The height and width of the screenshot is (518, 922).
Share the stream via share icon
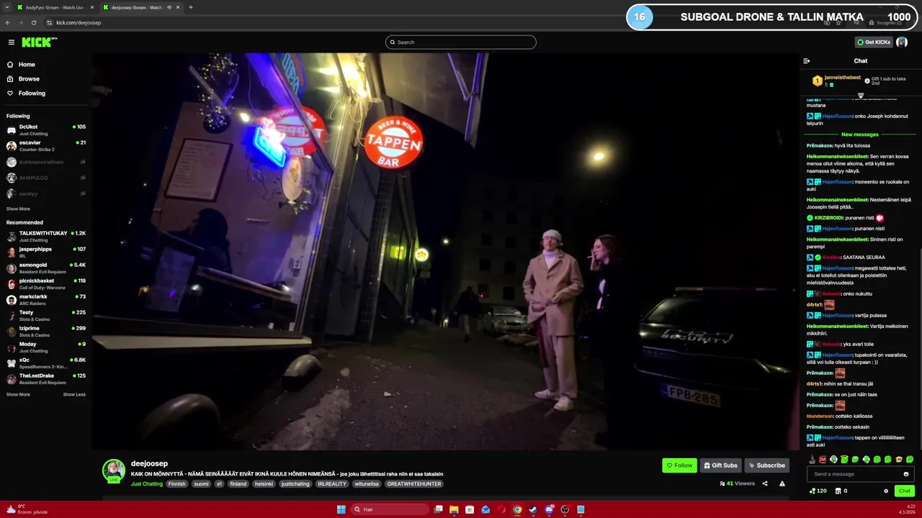765,483
